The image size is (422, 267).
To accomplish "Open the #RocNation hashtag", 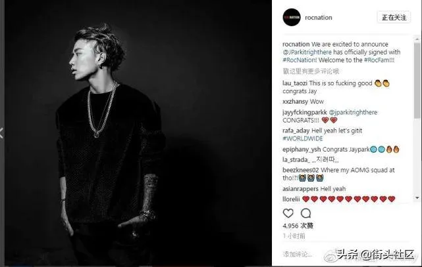I will tap(300, 60).
